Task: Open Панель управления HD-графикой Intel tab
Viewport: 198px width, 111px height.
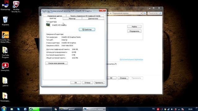Action: [85, 16]
